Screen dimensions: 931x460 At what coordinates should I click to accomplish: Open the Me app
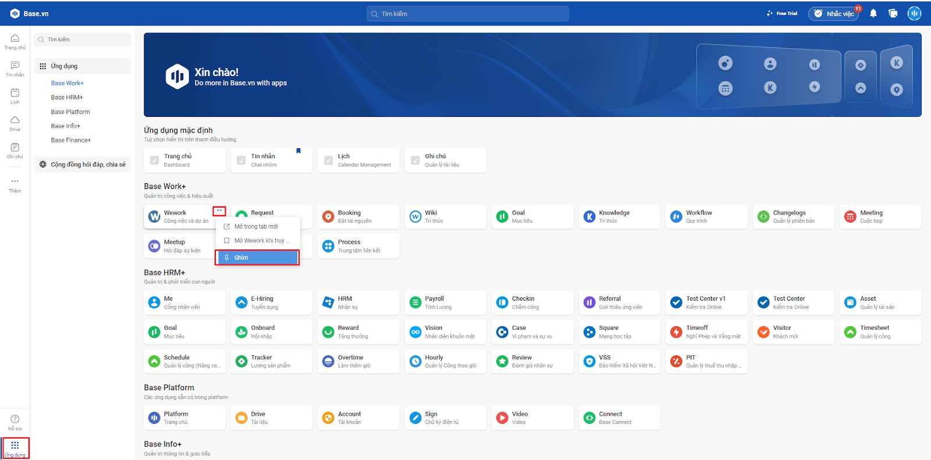coord(184,302)
